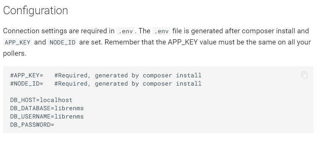Image resolution: width=322 pixels, height=145 pixels.
Task: Click the DB_HOST=localhost line
Action: [x=41, y=100]
